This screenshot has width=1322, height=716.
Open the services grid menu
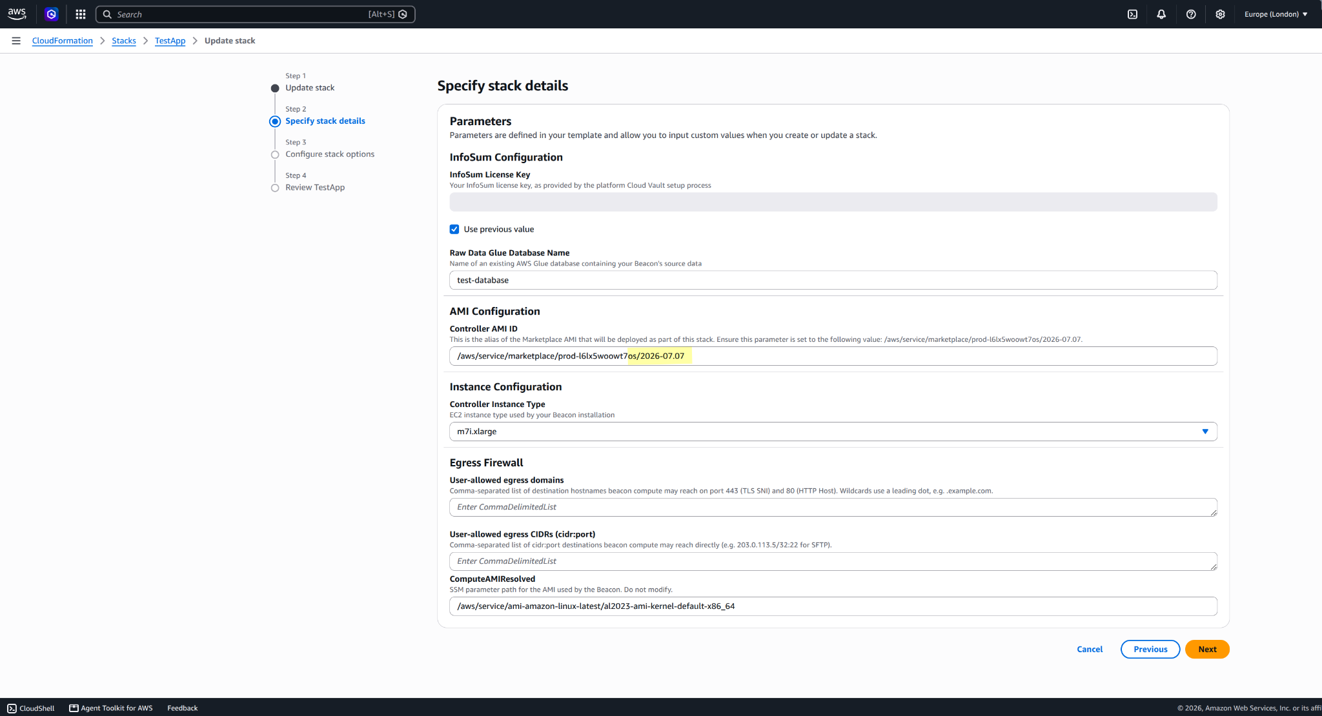pos(81,14)
